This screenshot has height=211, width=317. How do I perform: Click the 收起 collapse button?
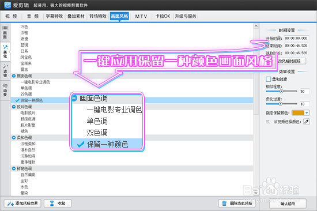(x=58, y=204)
